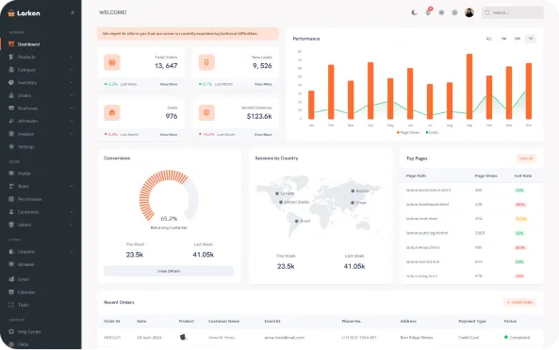Expand the Attributes submenu chevron

click(72, 121)
